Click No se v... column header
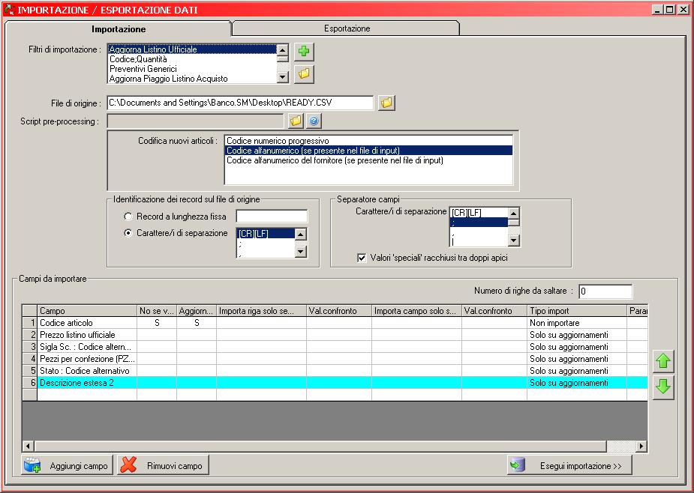Viewport: 694px width, 493px height. (x=157, y=311)
